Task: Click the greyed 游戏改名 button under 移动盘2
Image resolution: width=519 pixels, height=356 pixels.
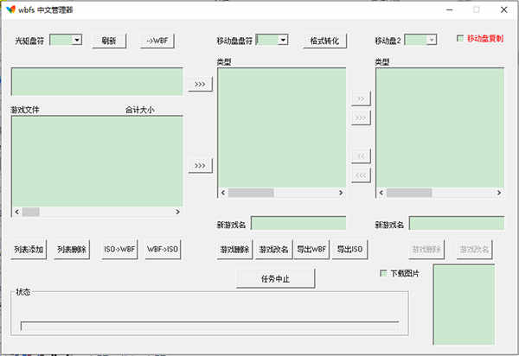Action: tap(474, 249)
